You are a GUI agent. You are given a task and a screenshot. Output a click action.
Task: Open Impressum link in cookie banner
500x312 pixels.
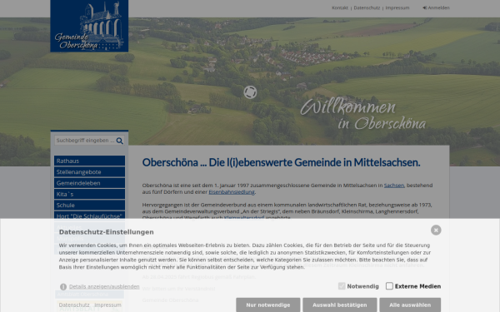point(107,305)
